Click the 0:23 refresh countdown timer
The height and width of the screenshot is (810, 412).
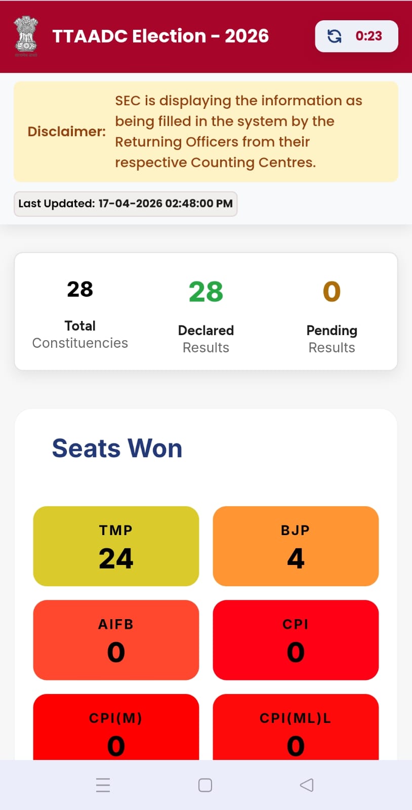pyautogui.click(x=368, y=36)
